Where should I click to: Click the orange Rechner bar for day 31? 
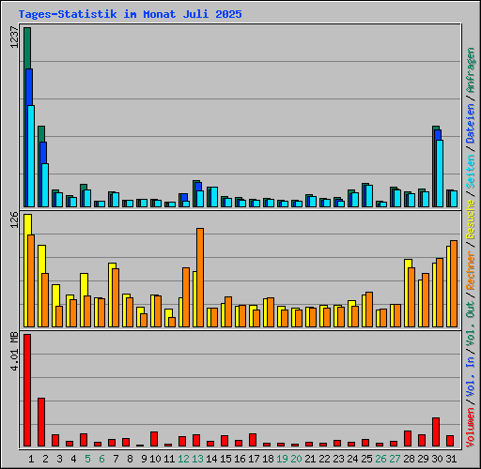point(454,283)
